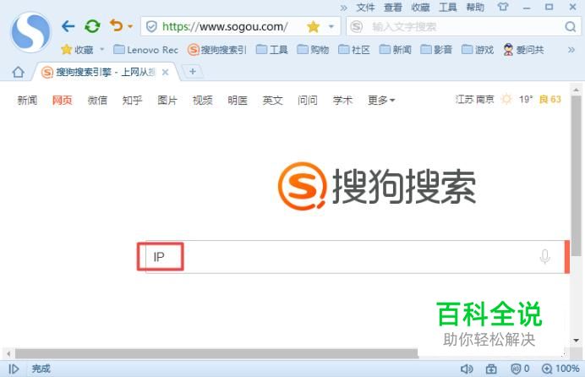
Task: Click the 江苏 南京 location weather text
Action: [x=474, y=99]
